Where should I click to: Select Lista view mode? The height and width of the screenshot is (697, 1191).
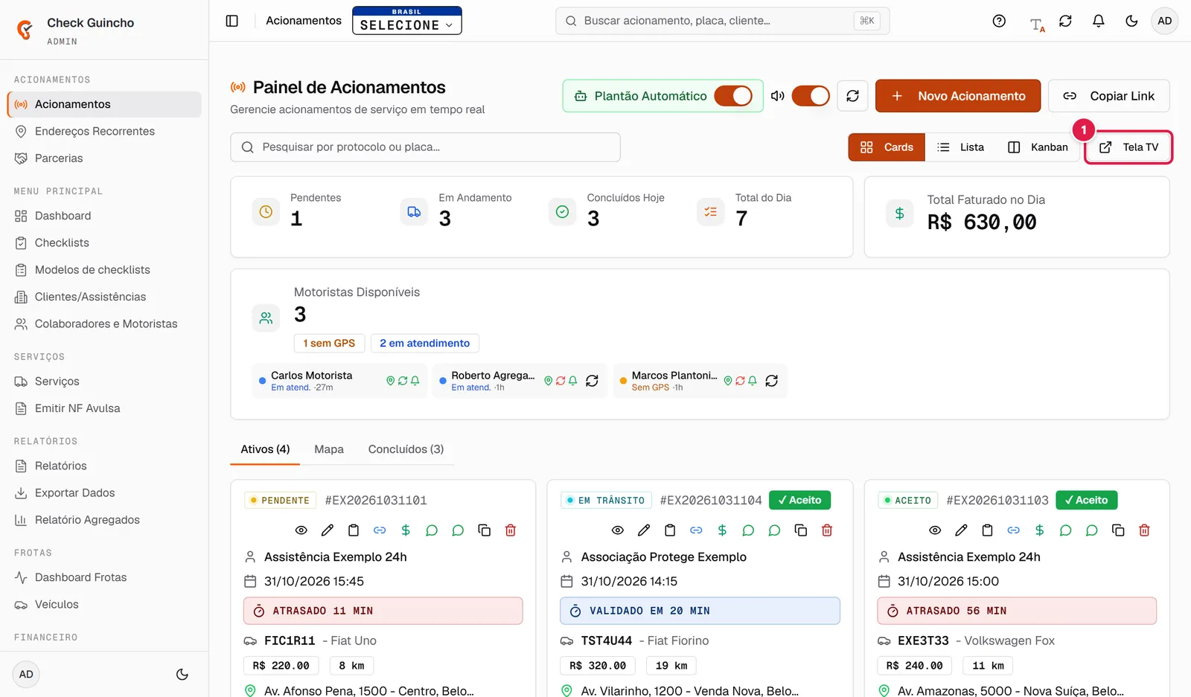(x=961, y=147)
